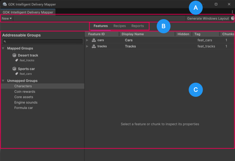Click the Tracks display name cell
The image size is (235, 161).
pyautogui.click(x=130, y=46)
